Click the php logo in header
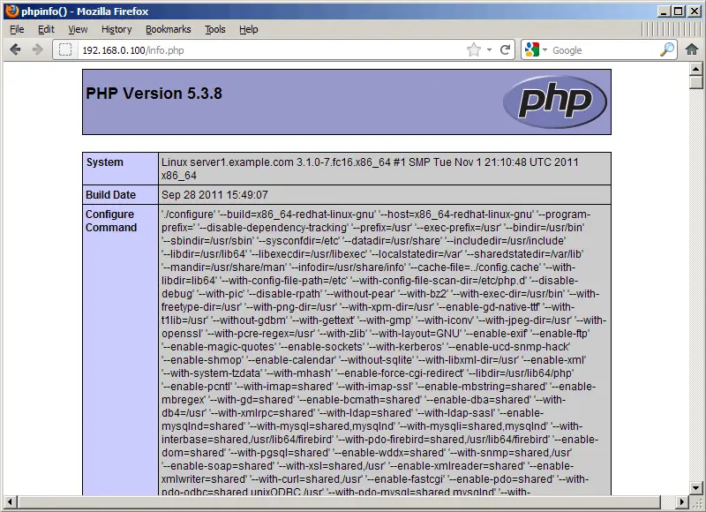 [555, 102]
